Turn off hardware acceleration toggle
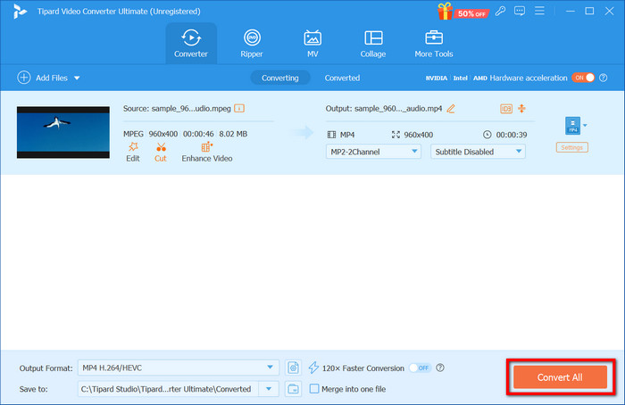Image resolution: width=625 pixels, height=405 pixels. point(583,78)
